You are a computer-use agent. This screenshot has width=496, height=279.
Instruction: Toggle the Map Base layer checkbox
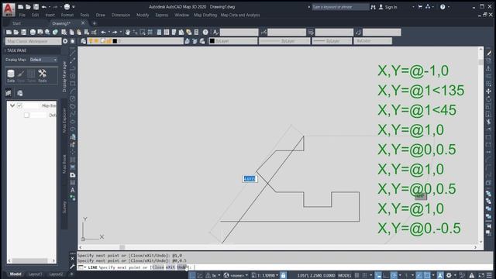click(19, 105)
